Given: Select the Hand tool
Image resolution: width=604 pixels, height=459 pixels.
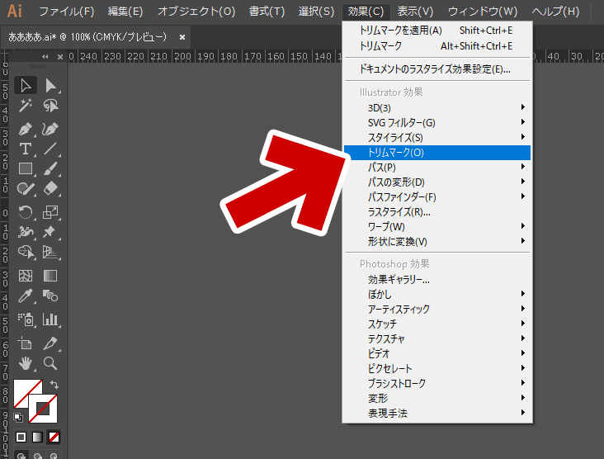Looking at the screenshot, I should tap(26, 363).
